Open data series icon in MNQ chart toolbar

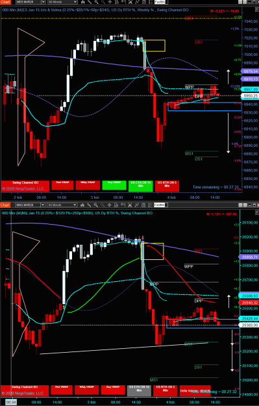tap(130, 205)
